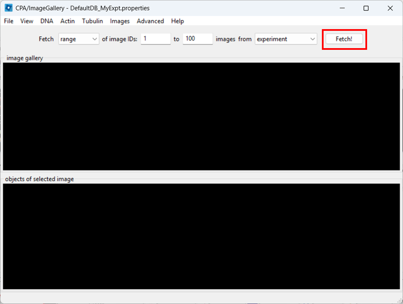Viewport: 403px width, 304px height.
Task: Open the Tubulin channel menu
Action: [92, 21]
